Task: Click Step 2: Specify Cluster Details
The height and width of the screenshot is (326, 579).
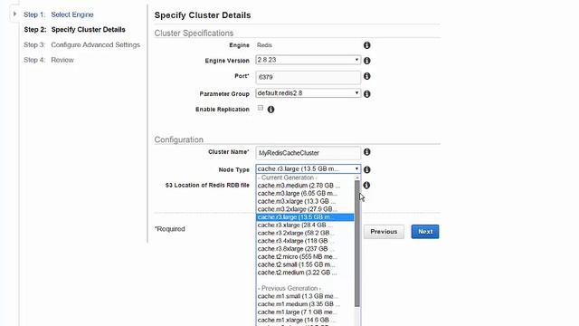Action: pyautogui.click(x=74, y=30)
